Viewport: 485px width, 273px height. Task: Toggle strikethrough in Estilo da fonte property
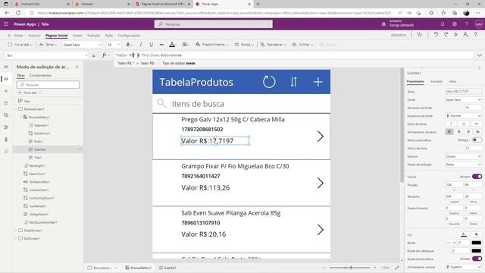click(476, 124)
